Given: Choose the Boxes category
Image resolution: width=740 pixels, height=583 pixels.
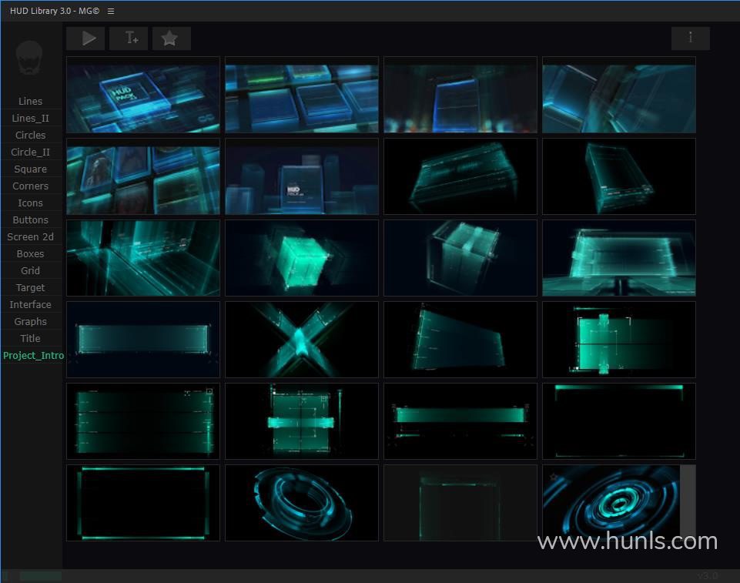Looking at the screenshot, I should [30, 254].
